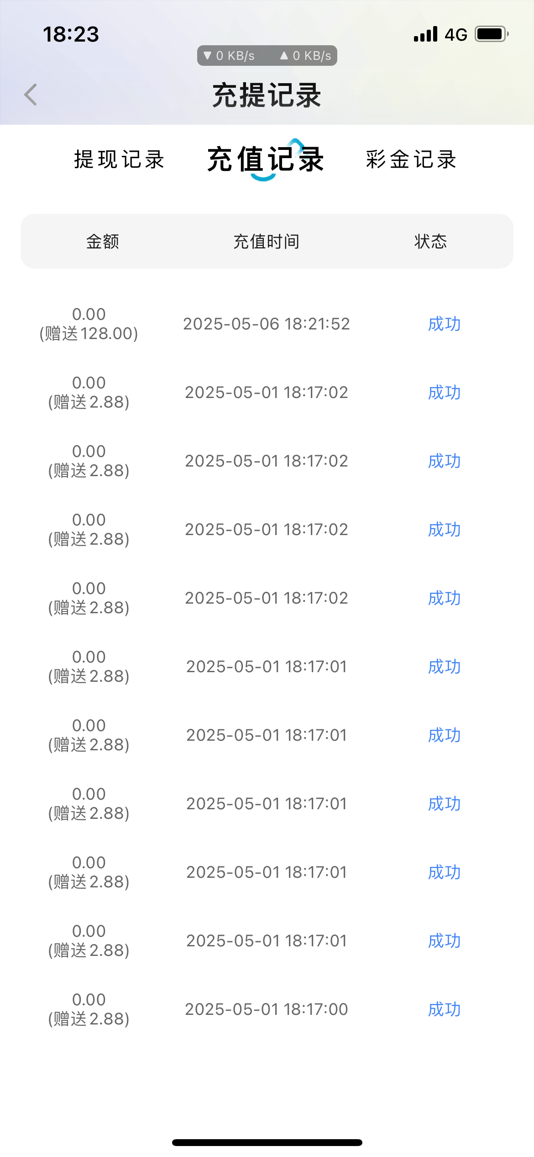
Task: Tap the cellular signal bars icon
Action: 425,34
